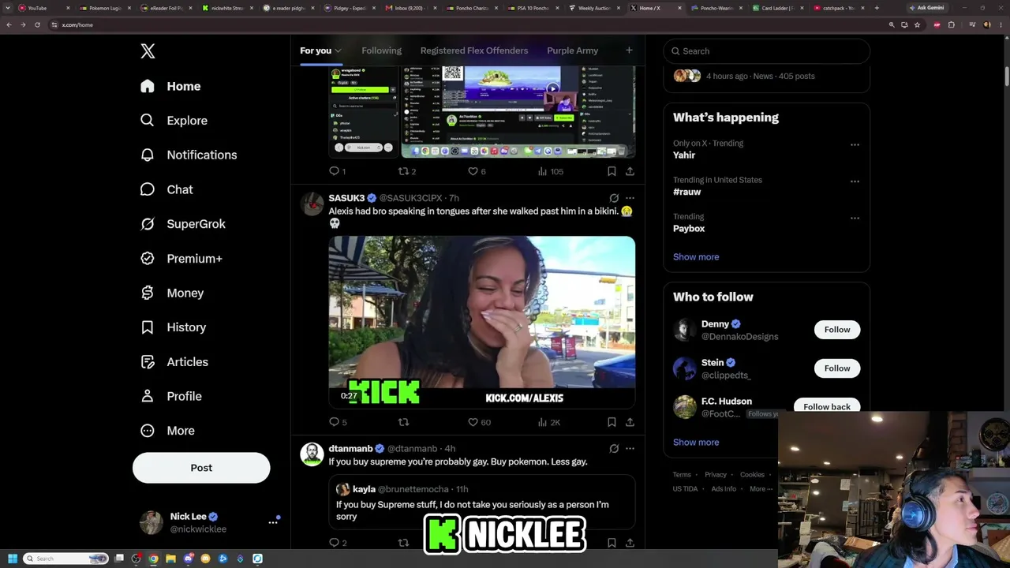Switch to Registered Flex Offenders tab
This screenshot has height=568, width=1010.
click(474, 50)
